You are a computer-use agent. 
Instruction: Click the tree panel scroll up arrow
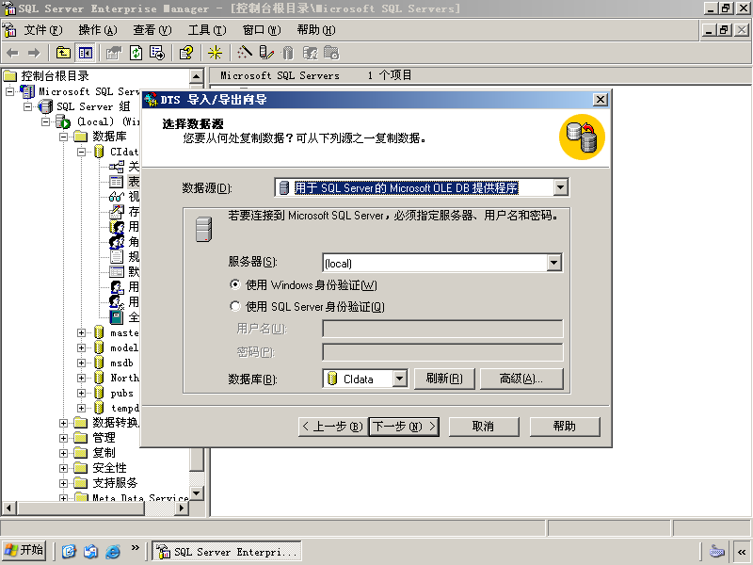pos(197,76)
